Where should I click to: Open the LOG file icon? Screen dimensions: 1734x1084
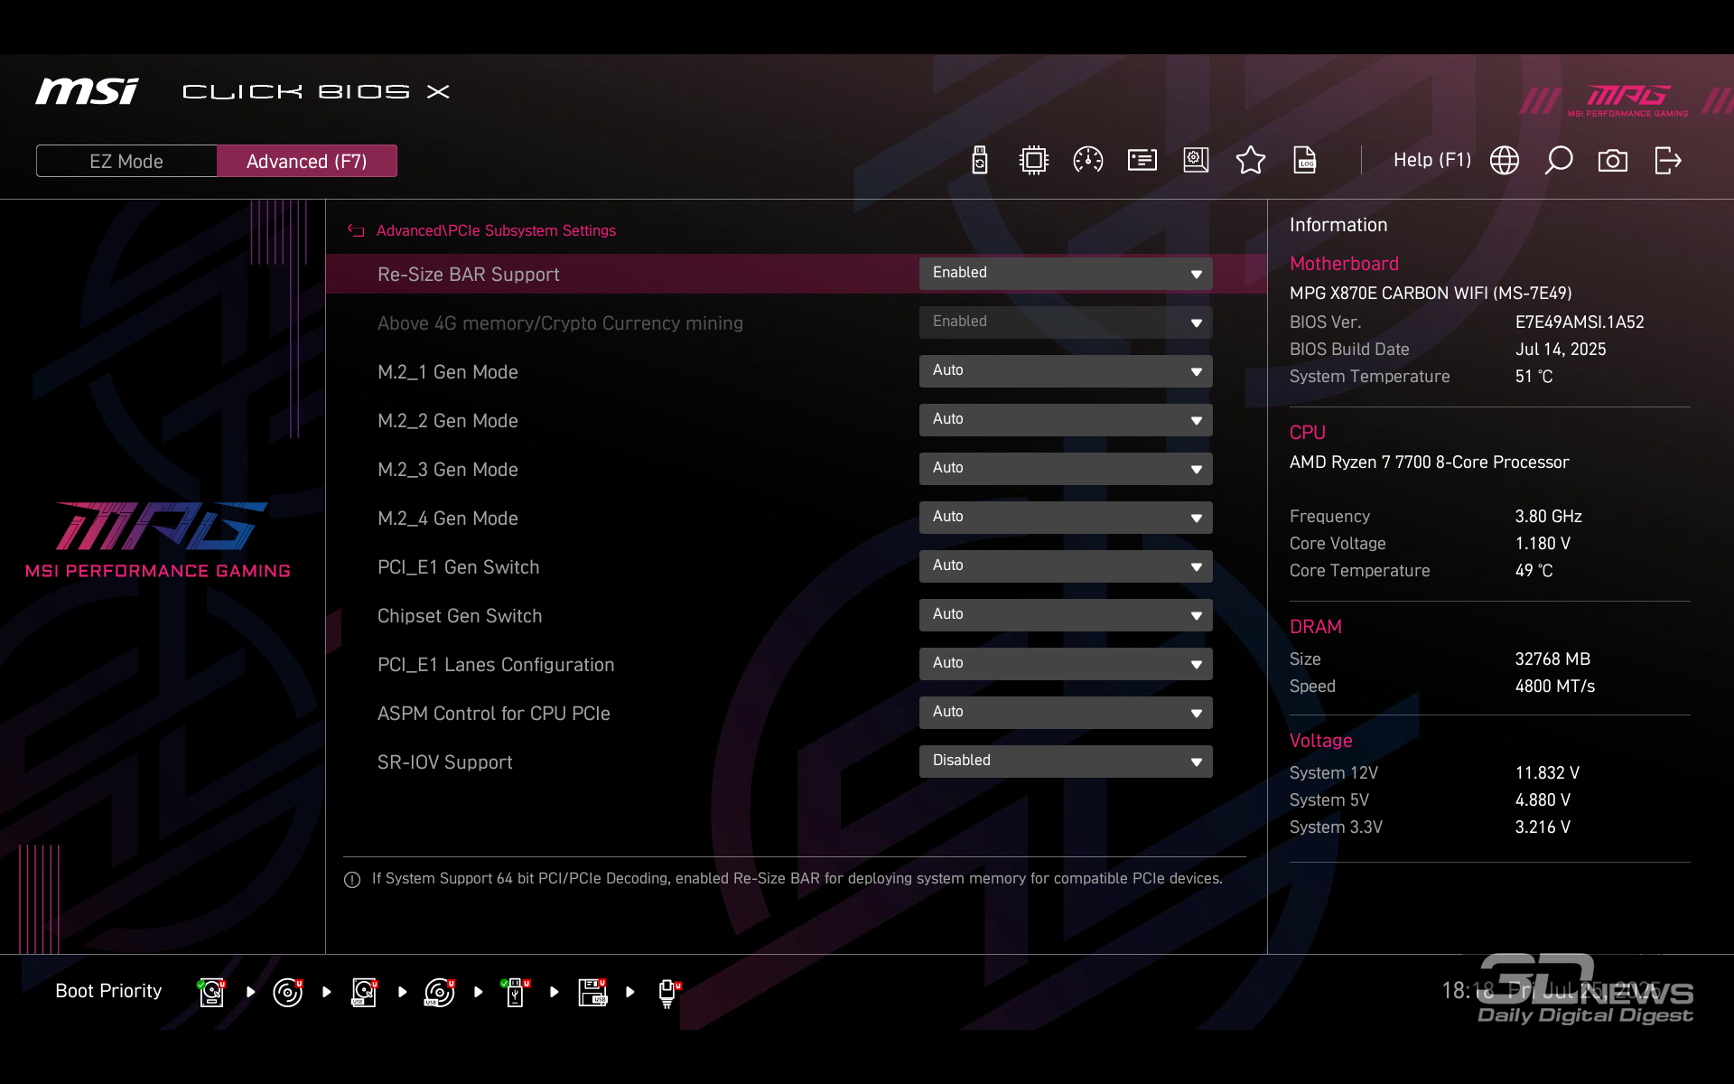coord(1305,161)
